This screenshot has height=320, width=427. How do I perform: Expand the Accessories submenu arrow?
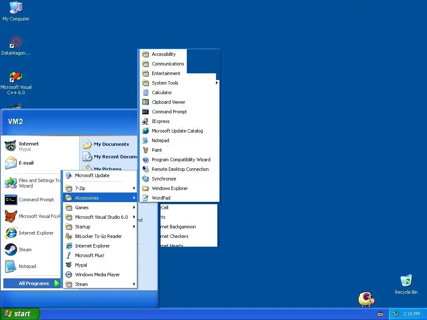[134, 197]
